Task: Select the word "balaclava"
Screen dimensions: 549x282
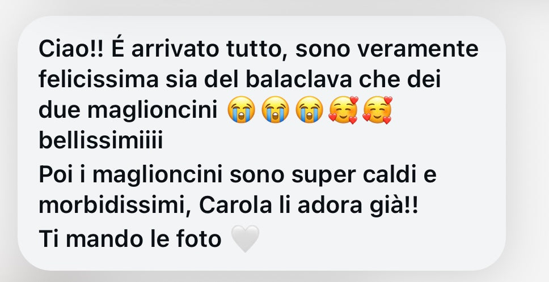Action: [x=299, y=80]
